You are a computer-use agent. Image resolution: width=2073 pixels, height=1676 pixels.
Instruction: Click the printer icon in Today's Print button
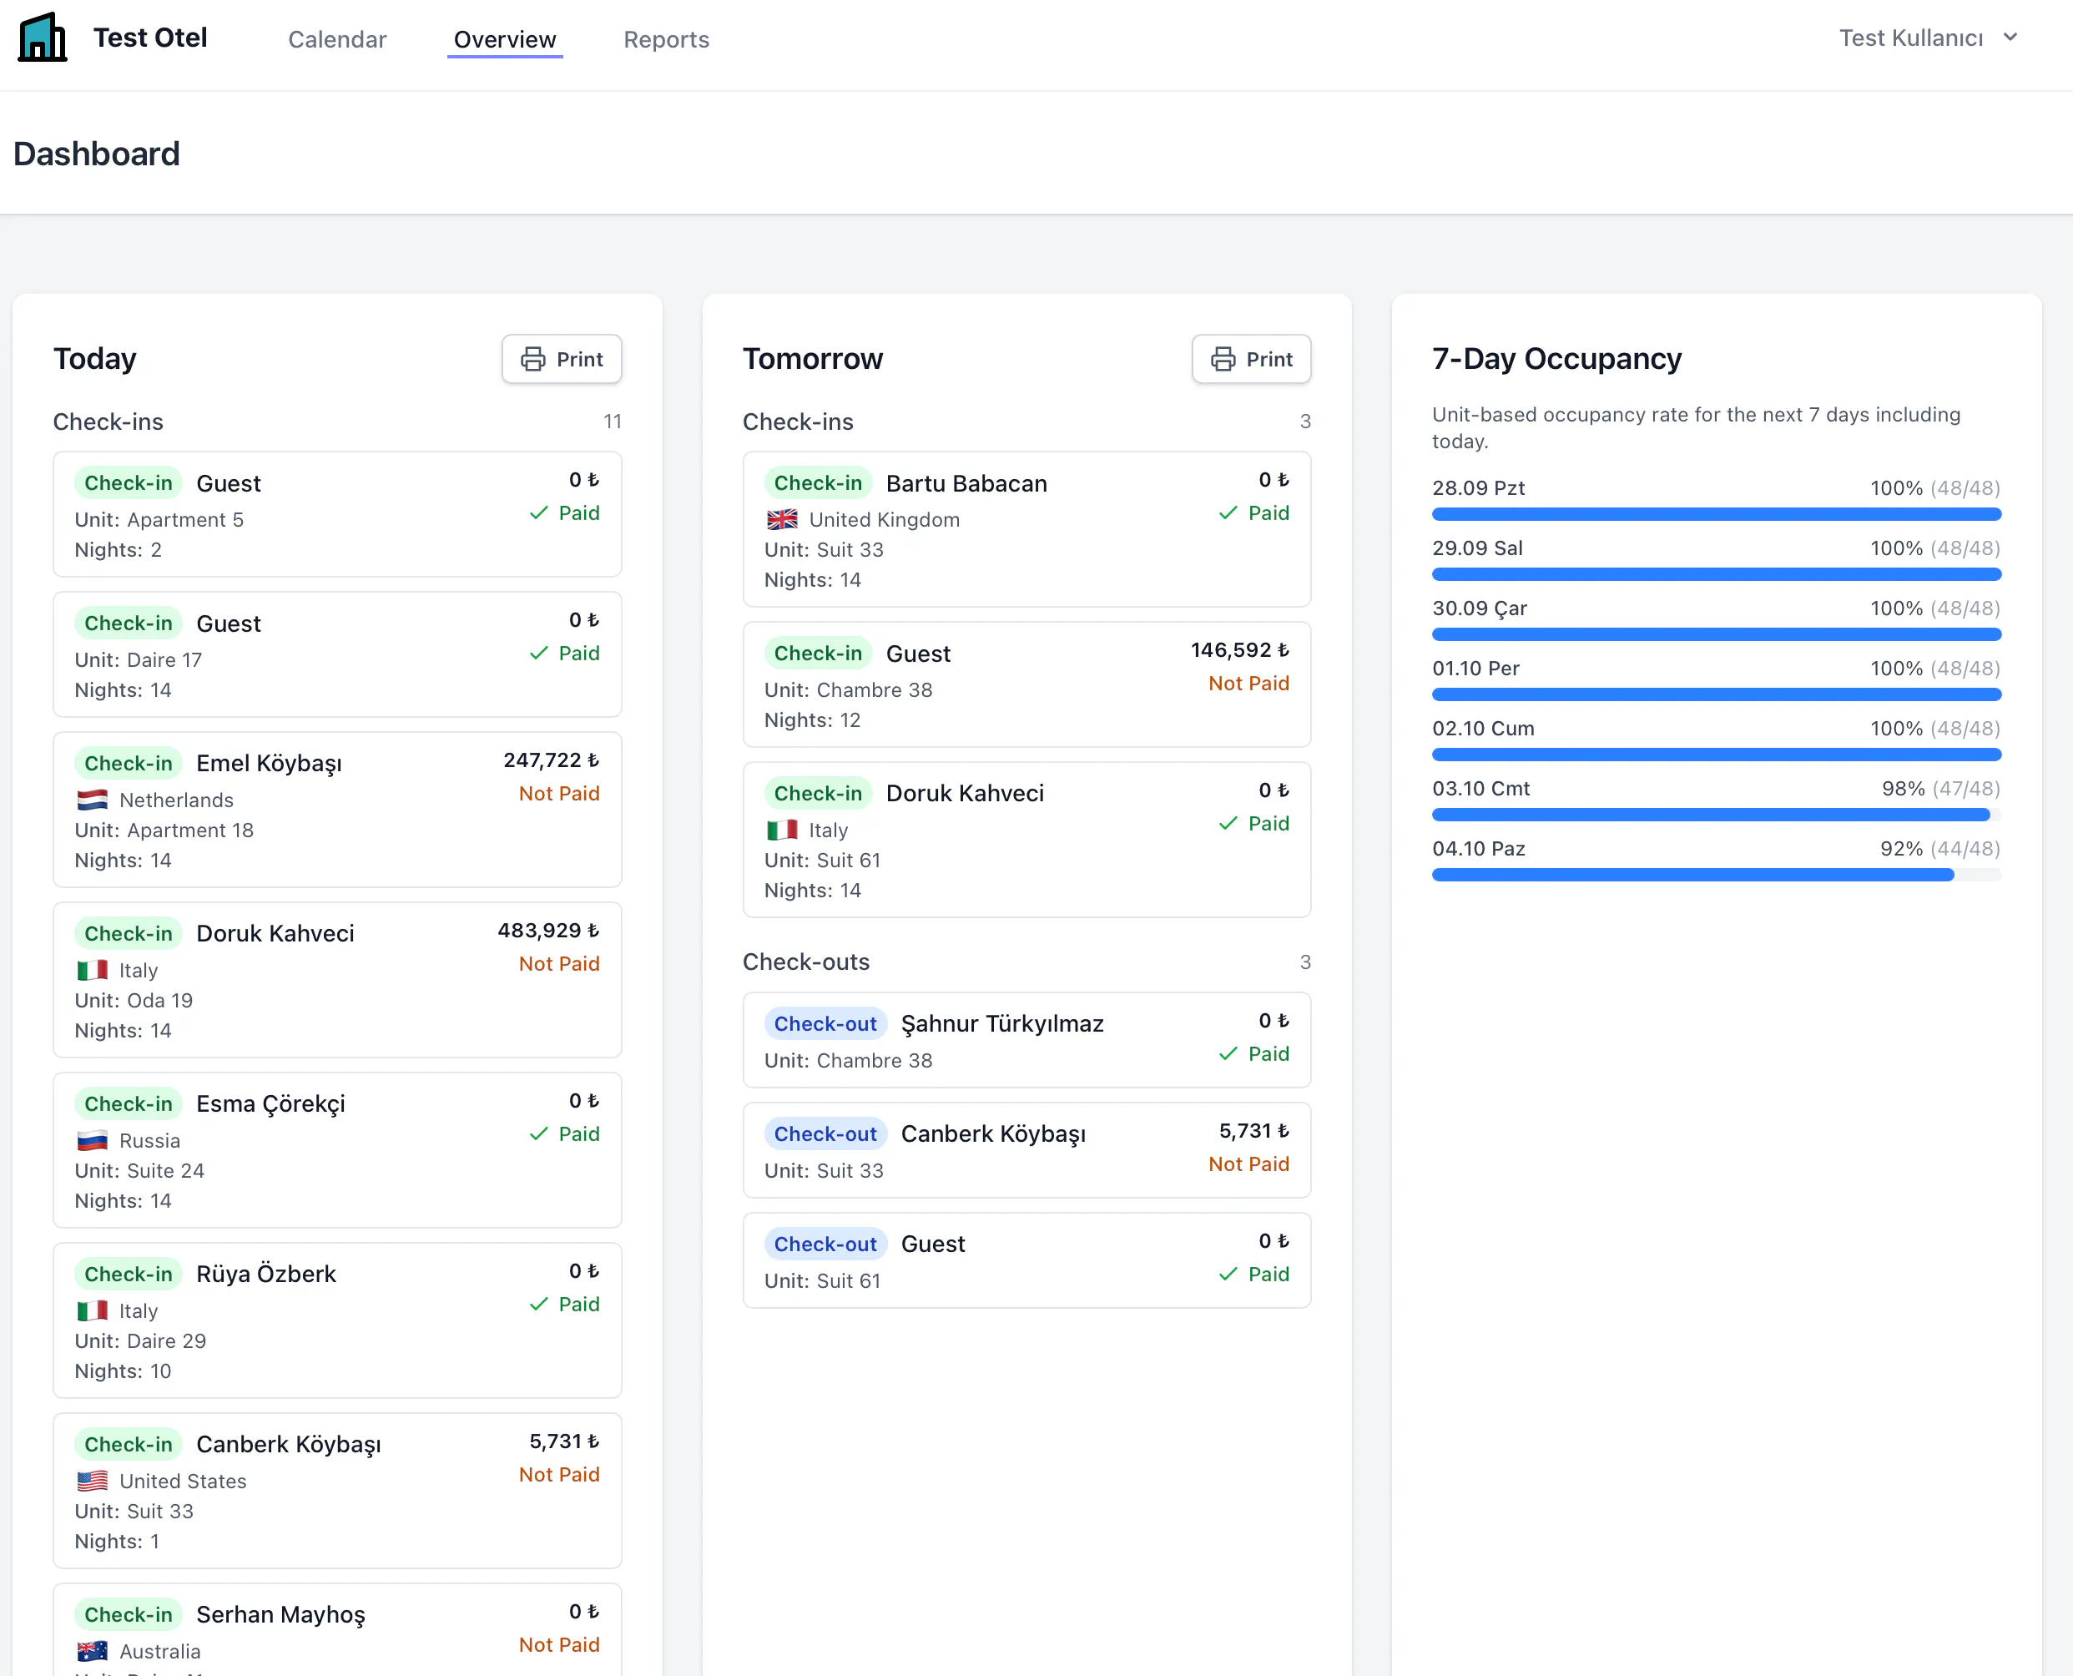pos(532,359)
